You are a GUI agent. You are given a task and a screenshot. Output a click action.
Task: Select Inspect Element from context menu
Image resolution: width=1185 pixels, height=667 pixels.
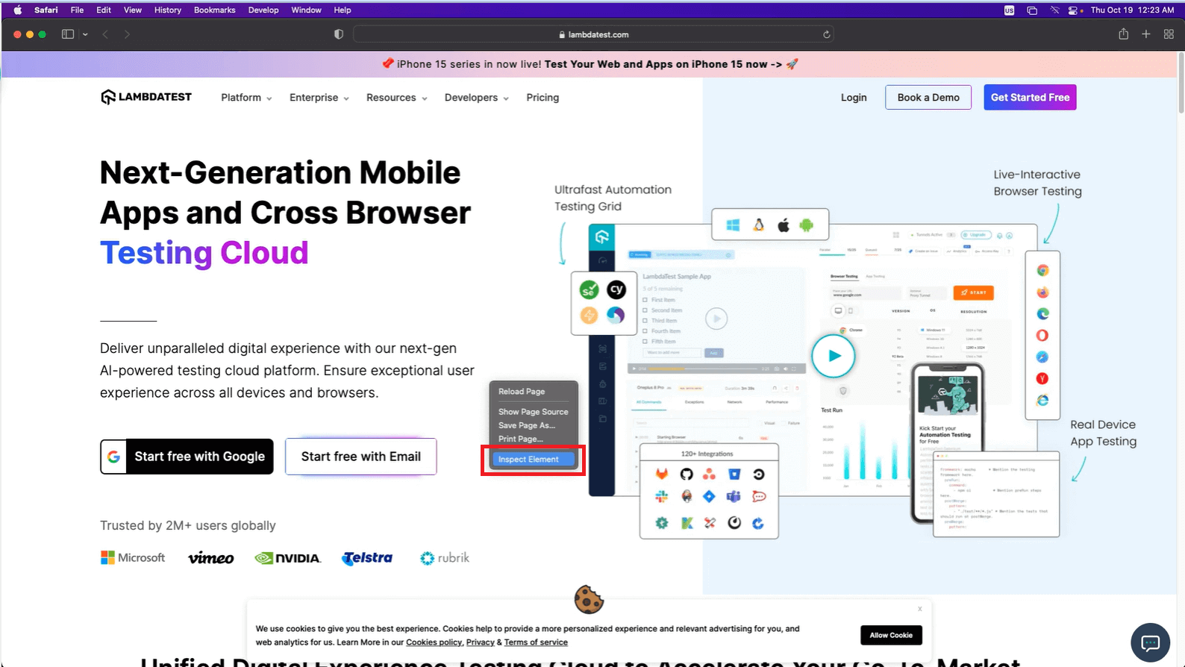(533, 460)
